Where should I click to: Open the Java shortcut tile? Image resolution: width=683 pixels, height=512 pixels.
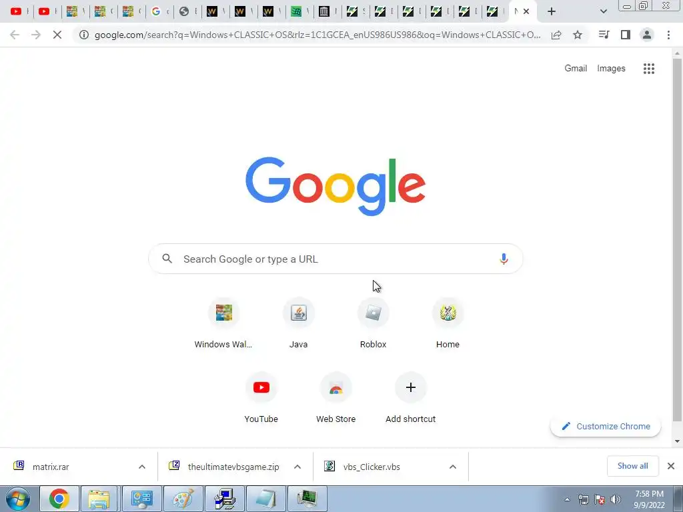[298, 323]
